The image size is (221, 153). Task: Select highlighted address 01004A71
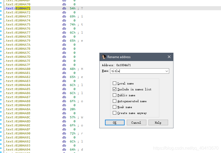(23, 8)
